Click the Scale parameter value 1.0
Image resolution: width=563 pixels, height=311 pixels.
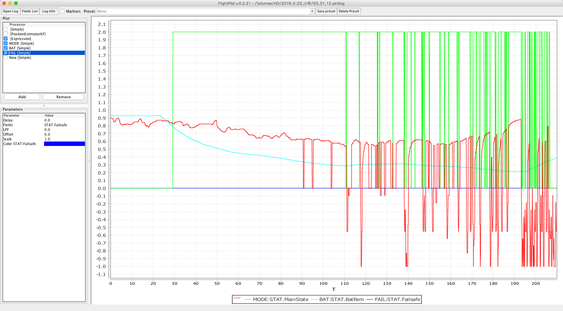pyautogui.click(x=47, y=139)
